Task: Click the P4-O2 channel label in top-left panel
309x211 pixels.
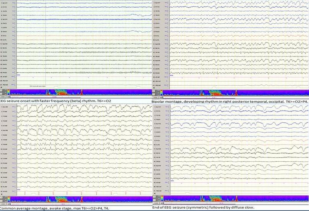Action: tap(5, 71)
